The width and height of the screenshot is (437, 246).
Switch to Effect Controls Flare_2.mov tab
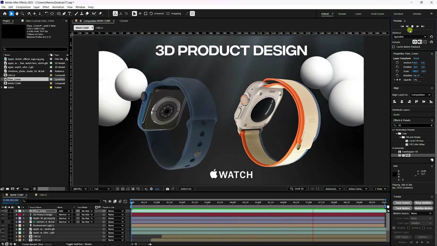click(x=40, y=21)
